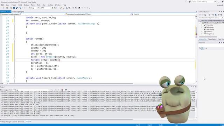
Task: Click the Categorized icon in Properties panel
Action: click(200, 48)
